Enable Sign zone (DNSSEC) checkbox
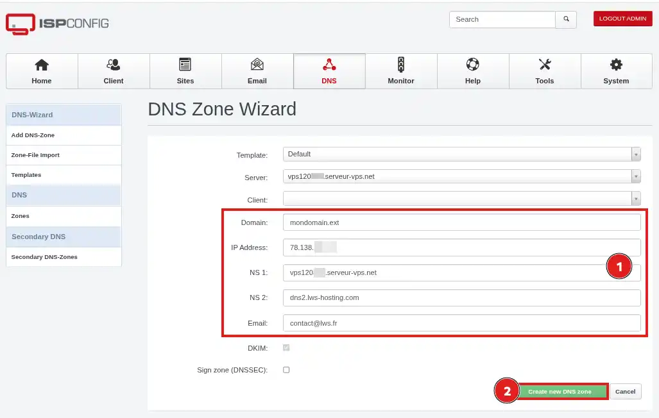 (286, 370)
